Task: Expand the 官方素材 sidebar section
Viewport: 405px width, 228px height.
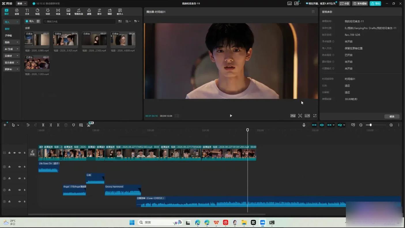Action: [x=11, y=62]
